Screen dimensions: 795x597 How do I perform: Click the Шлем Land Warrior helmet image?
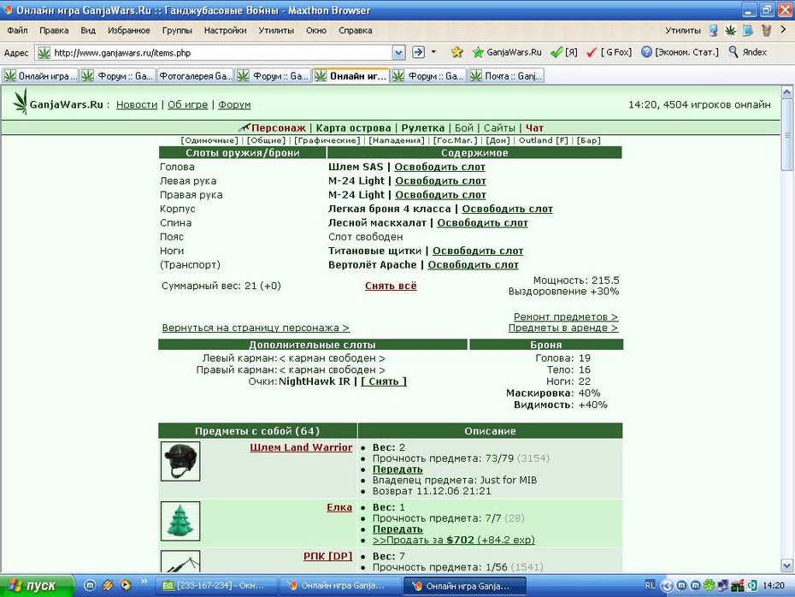[180, 461]
